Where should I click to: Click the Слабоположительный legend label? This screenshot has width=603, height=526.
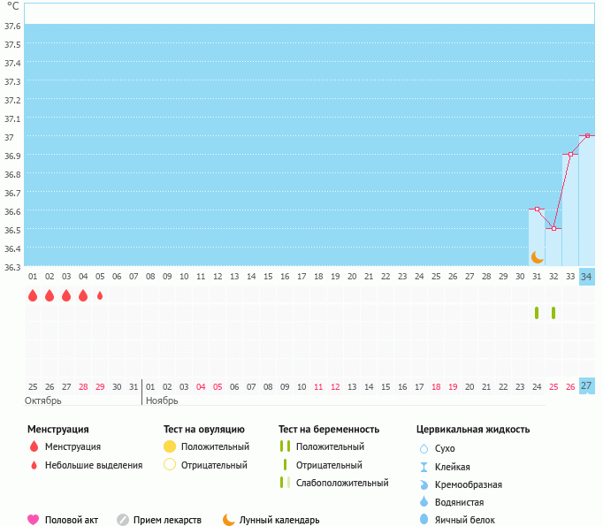click(342, 483)
